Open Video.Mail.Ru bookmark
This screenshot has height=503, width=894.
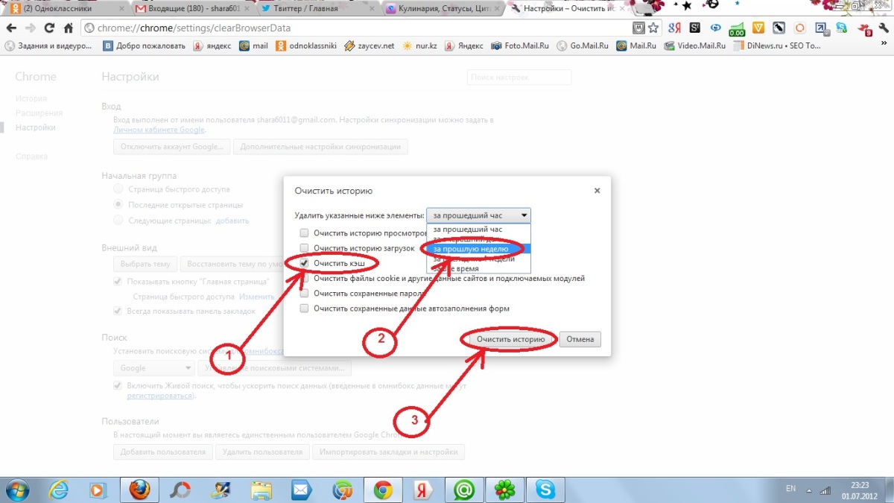pyautogui.click(x=696, y=45)
